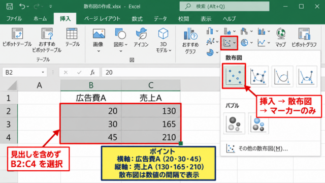Screen dimensions: 325x183
Task: Open その他の散布図(M)... option
Action: click(257, 148)
